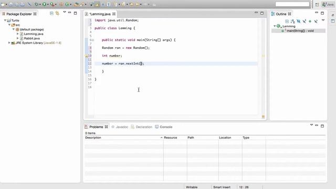
Task: Collapse the Turtle project node
Action: [5, 20]
